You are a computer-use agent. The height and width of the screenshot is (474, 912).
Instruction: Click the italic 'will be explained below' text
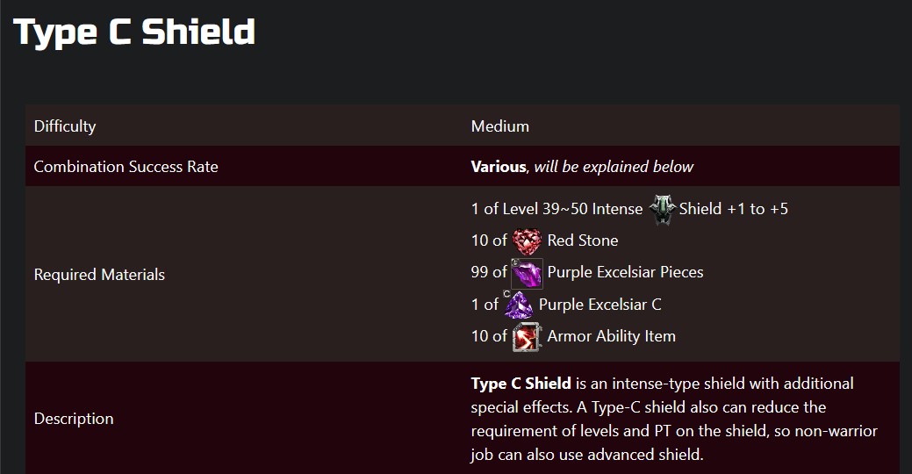(614, 167)
